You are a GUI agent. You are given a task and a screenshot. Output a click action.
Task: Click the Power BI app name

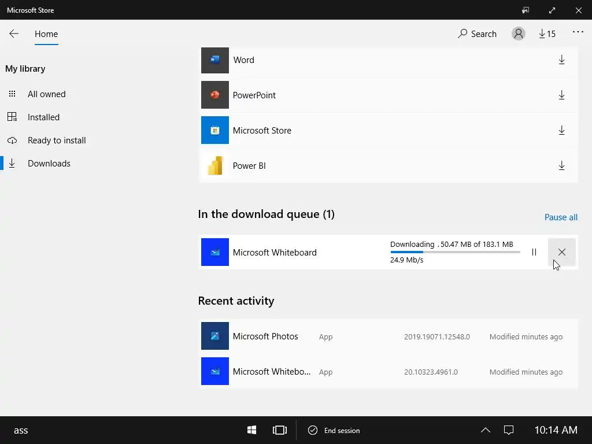click(x=249, y=166)
